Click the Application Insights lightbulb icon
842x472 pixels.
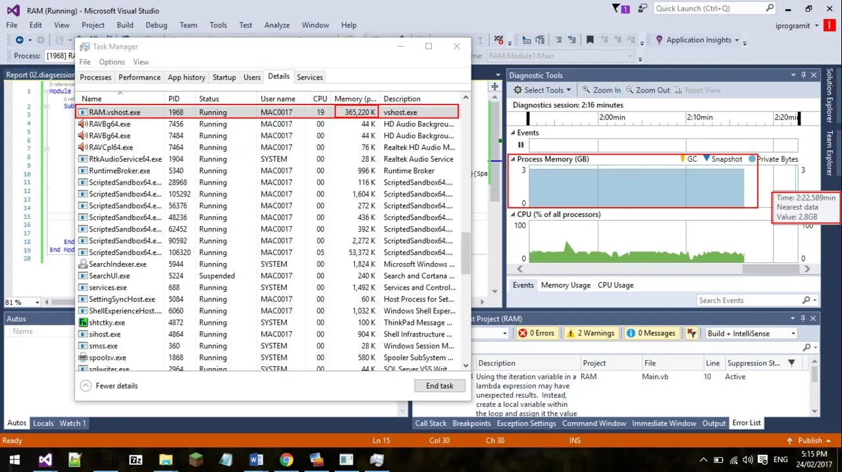tap(659, 40)
